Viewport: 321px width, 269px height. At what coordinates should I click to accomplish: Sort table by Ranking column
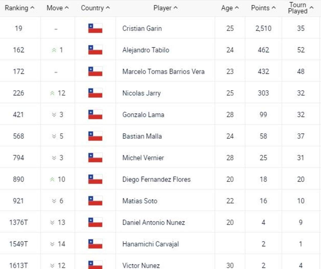pyautogui.click(x=20, y=8)
